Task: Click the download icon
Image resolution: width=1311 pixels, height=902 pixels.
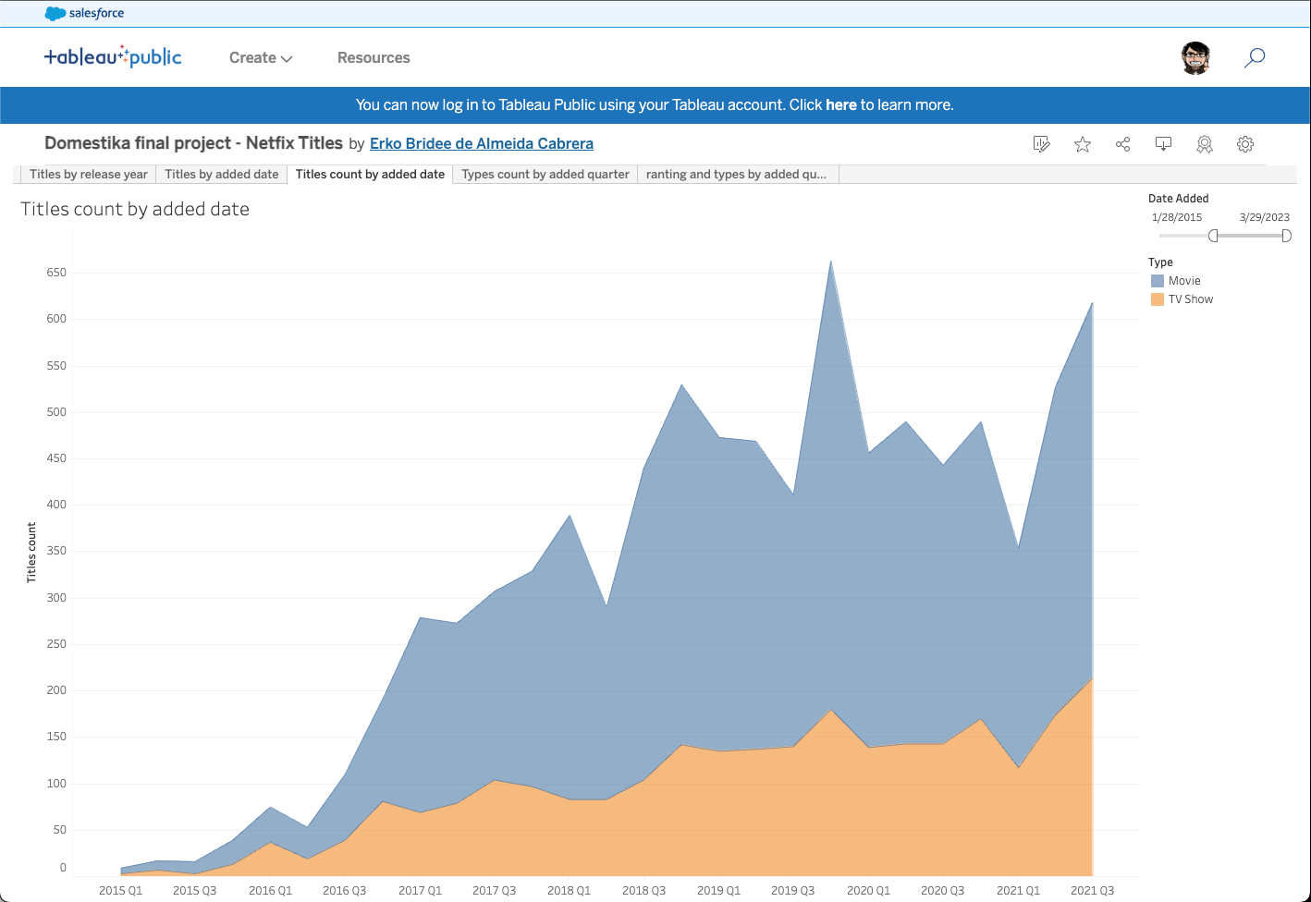Action: point(1164,144)
